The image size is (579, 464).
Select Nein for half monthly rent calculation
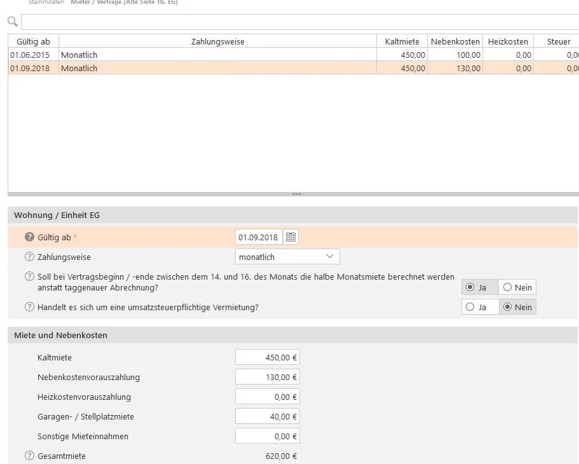[517, 287]
